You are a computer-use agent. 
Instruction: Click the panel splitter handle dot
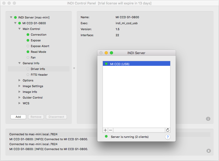point(74,68)
